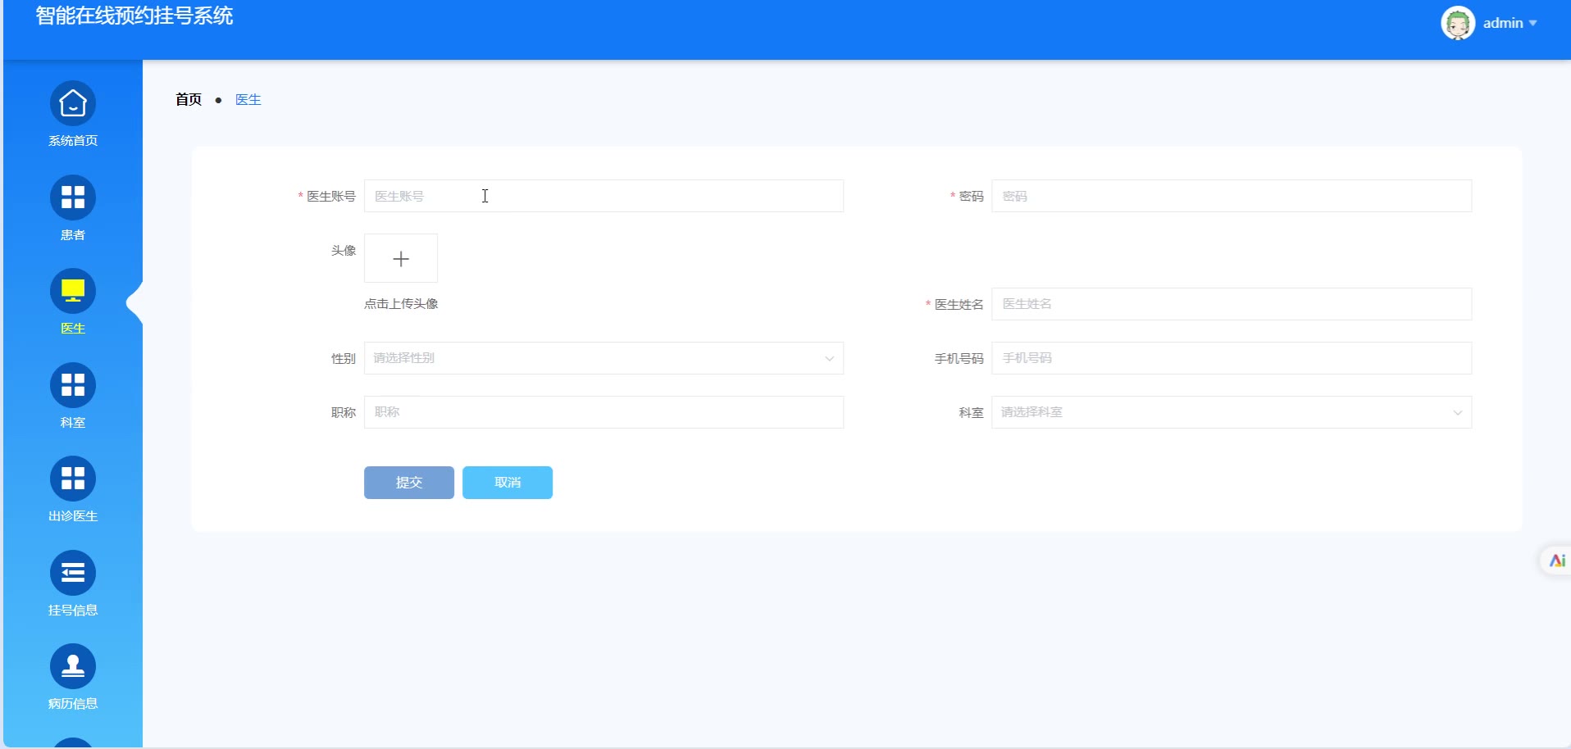Go to 患者 menu label
The height and width of the screenshot is (749, 1571).
pos(73,235)
